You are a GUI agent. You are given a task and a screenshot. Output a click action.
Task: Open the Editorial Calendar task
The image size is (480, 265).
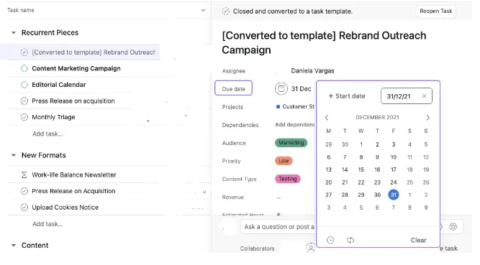[59, 85]
